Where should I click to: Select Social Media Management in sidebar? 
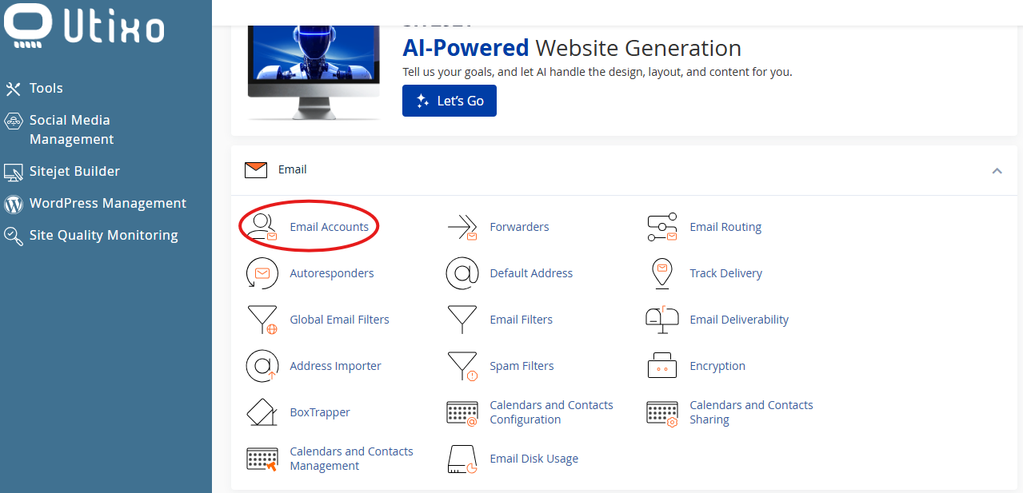tap(70, 129)
